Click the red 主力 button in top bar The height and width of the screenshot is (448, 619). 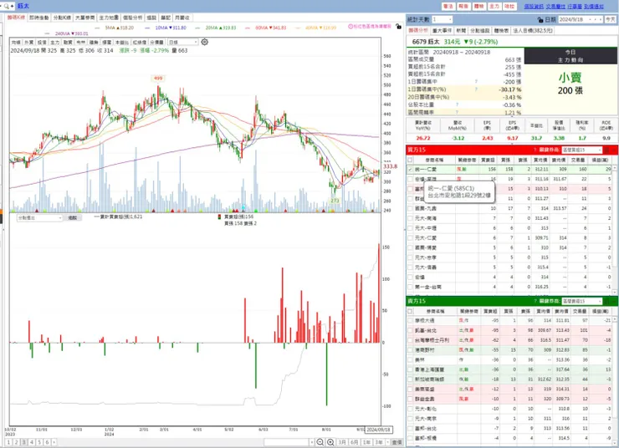[x=494, y=7]
